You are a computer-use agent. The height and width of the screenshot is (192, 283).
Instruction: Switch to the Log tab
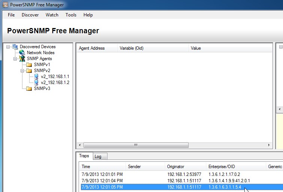[x=100, y=157]
